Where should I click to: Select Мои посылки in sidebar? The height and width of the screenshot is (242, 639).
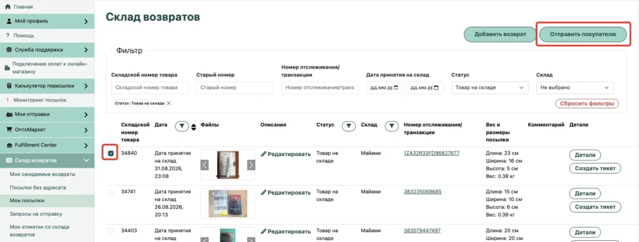click(27, 200)
